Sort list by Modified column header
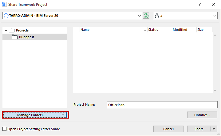221x136 pixels. pos(183,30)
